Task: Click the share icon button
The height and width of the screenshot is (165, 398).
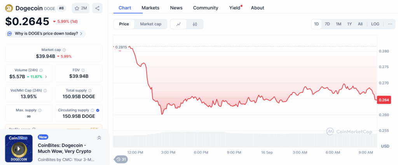Action: [x=97, y=8]
